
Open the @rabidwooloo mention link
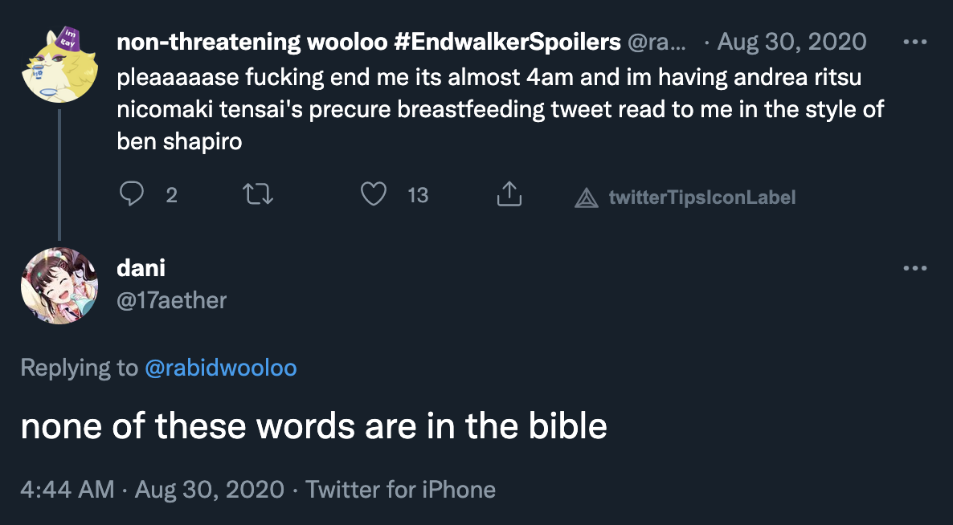point(221,368)
